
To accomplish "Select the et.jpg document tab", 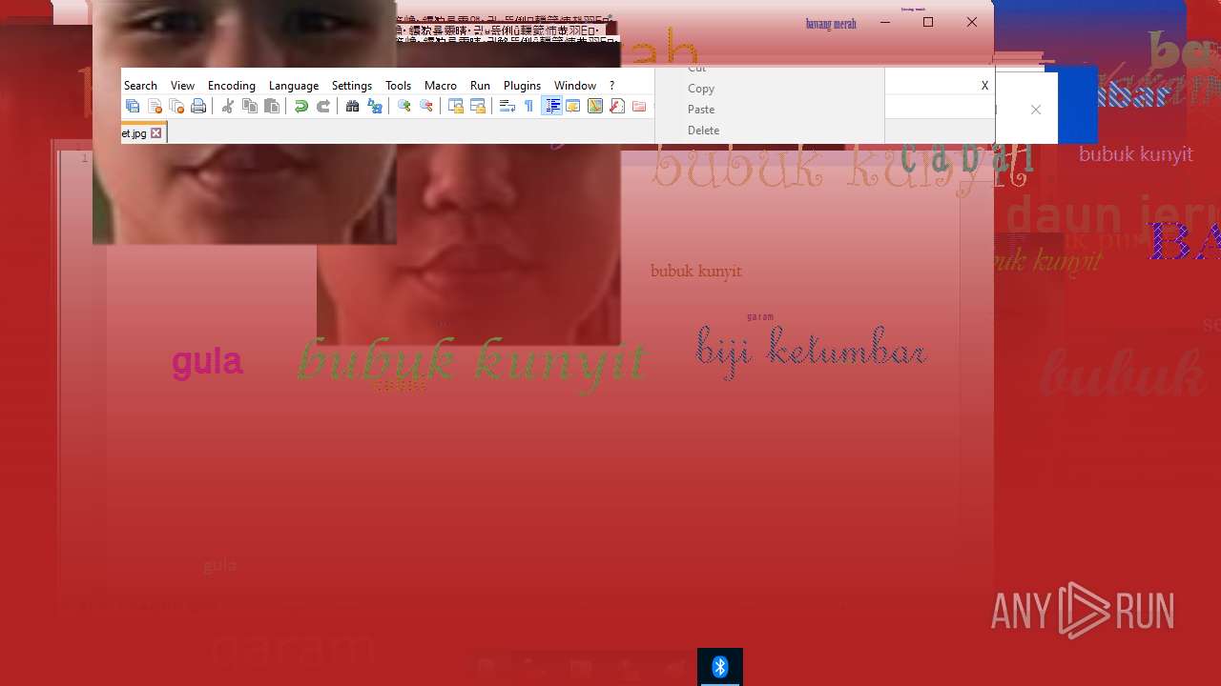I will 143,133.
